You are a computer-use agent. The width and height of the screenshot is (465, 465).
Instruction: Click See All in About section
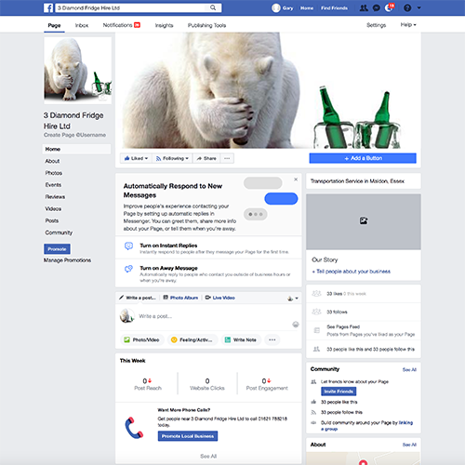point(409,445)
